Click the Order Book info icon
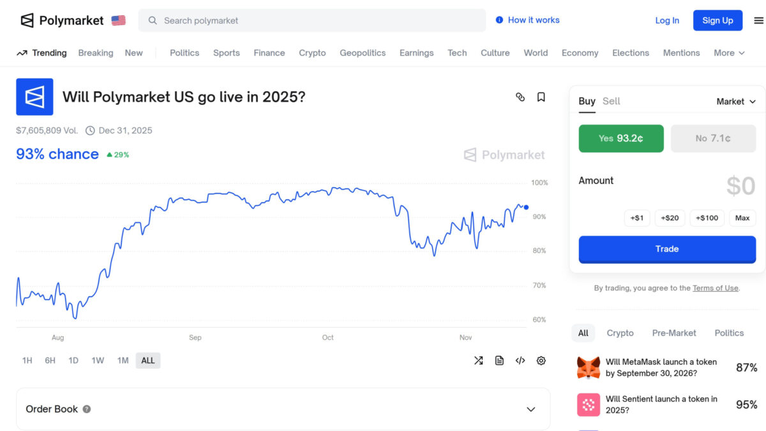 click(87, 409)
